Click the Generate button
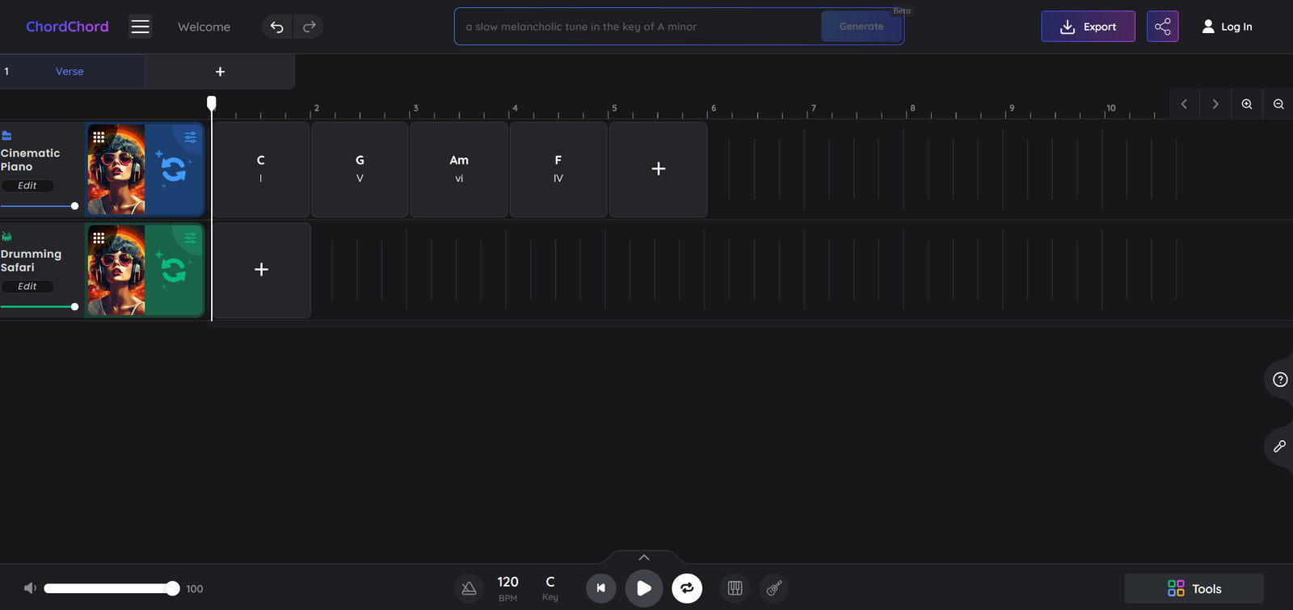The image size is (1293, 610). click(x=861, y=27)
